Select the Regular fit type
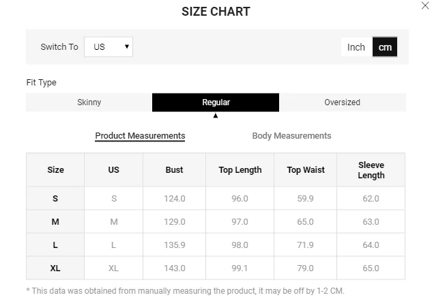Screen dimensions: 432x304 coord(216,102)
